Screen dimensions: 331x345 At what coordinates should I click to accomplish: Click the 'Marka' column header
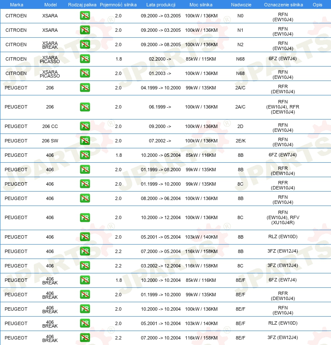click(17, 5)
